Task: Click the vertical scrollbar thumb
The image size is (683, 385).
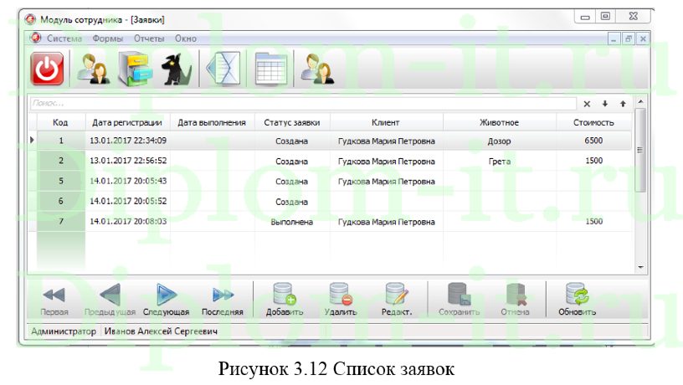Action: tap(640, 151)
